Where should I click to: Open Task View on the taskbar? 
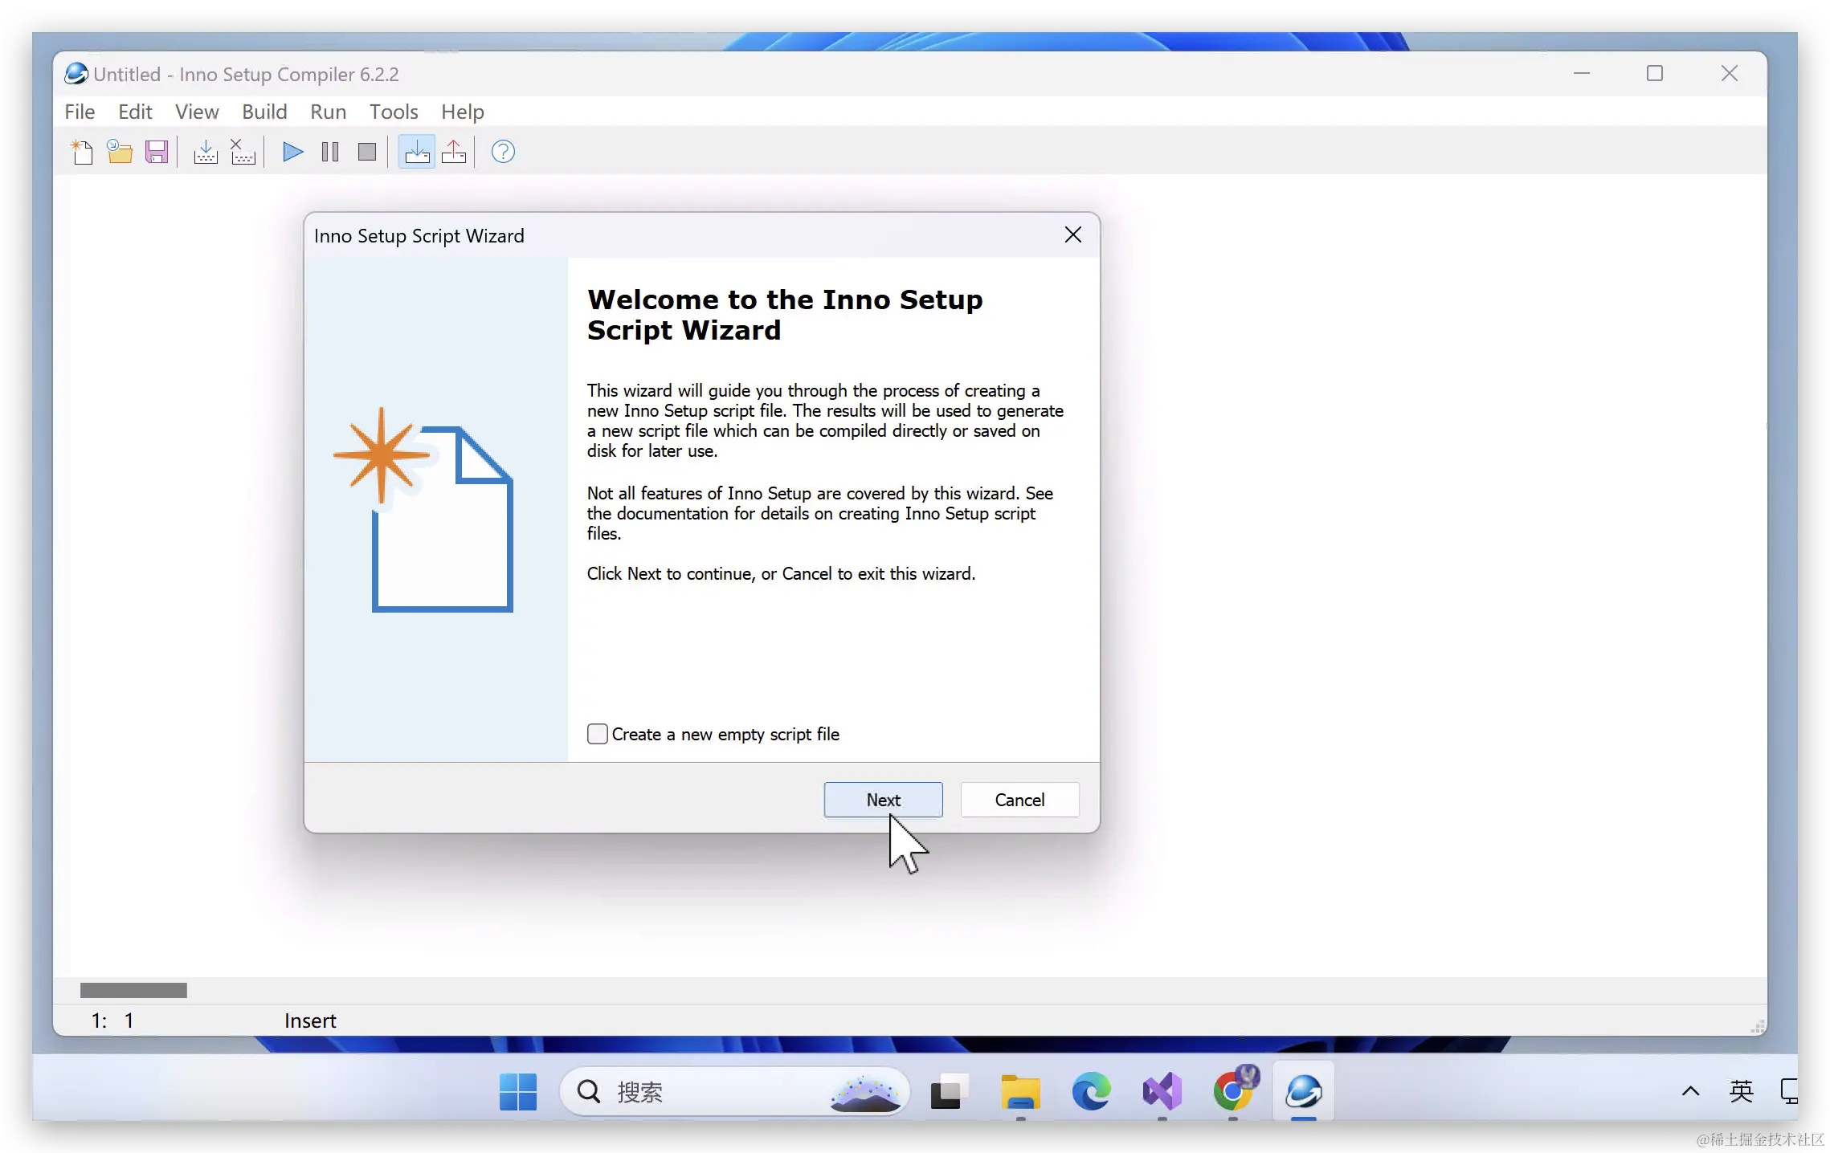pos(949,1092)
